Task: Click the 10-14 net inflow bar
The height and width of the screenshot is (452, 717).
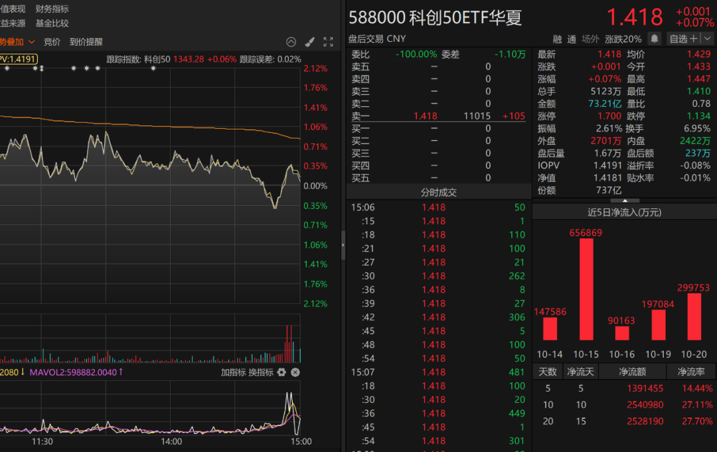Action: (550, 329)
